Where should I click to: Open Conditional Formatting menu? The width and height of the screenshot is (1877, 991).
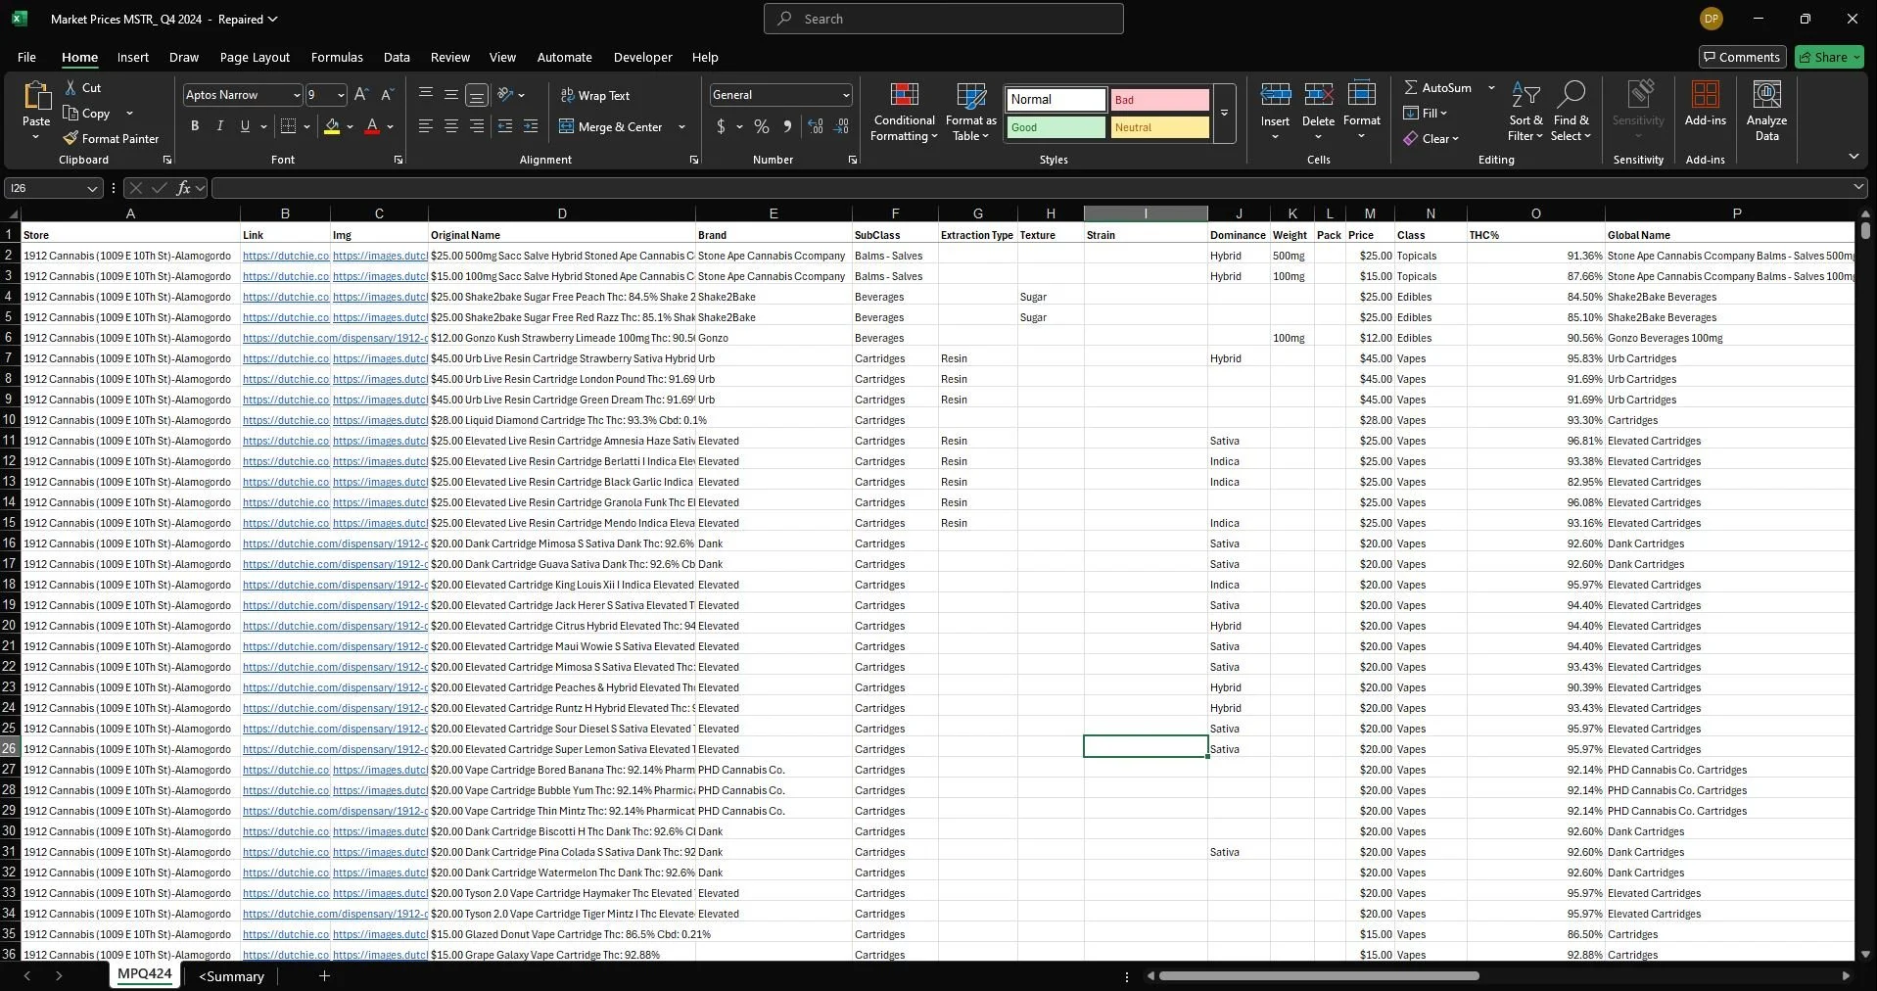(904, 113)
